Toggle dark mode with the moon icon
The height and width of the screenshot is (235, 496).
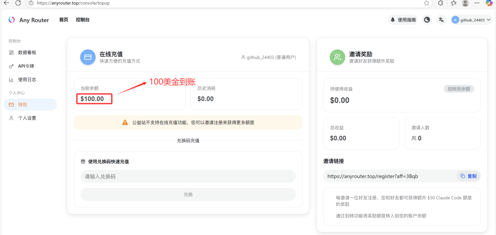coord(427,20)
